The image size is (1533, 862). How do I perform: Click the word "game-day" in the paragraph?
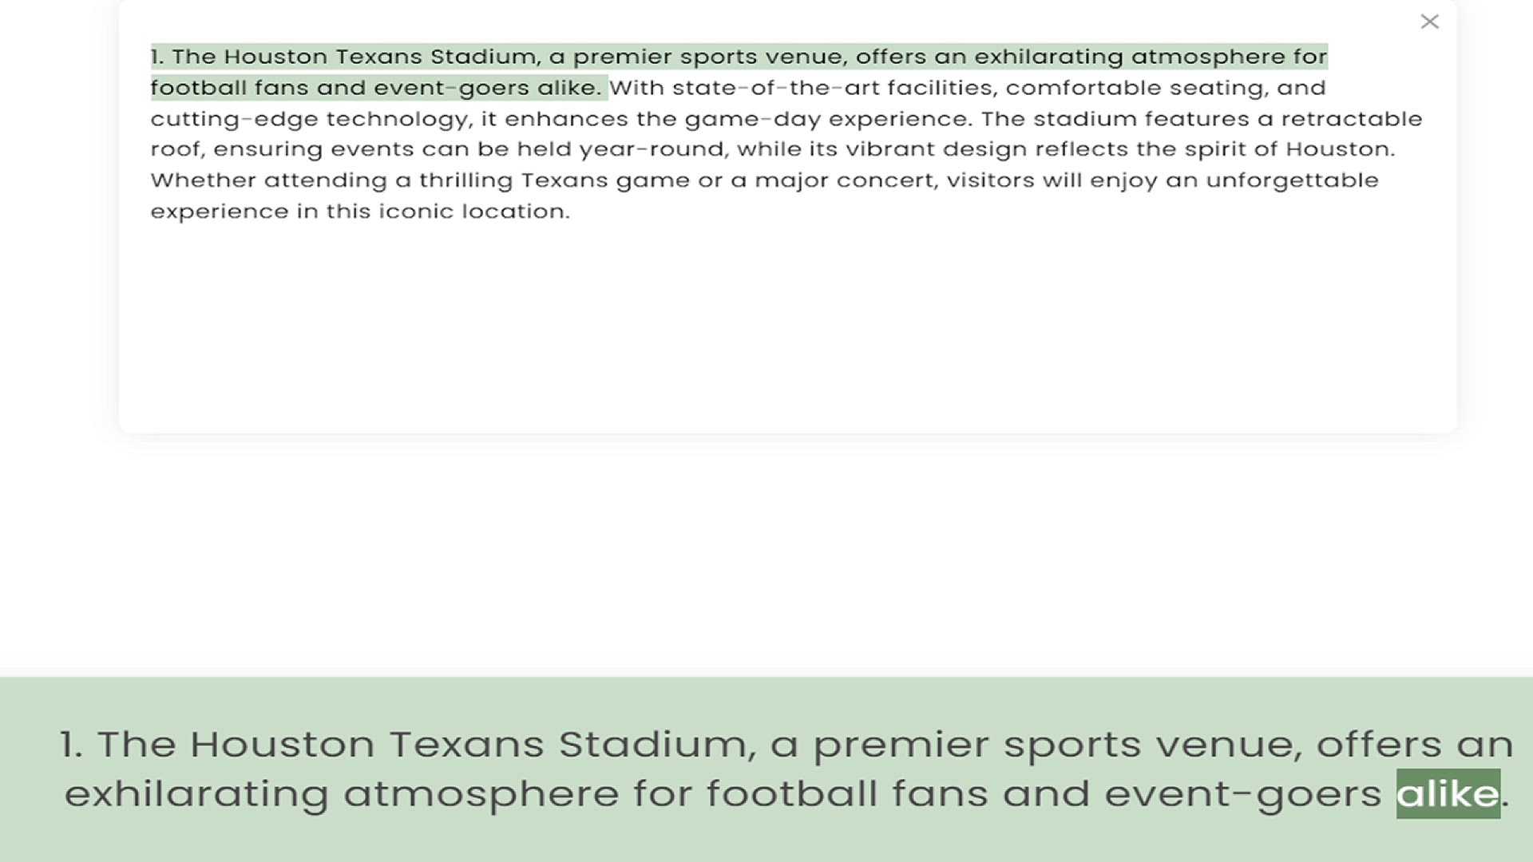tap(752, 119)
